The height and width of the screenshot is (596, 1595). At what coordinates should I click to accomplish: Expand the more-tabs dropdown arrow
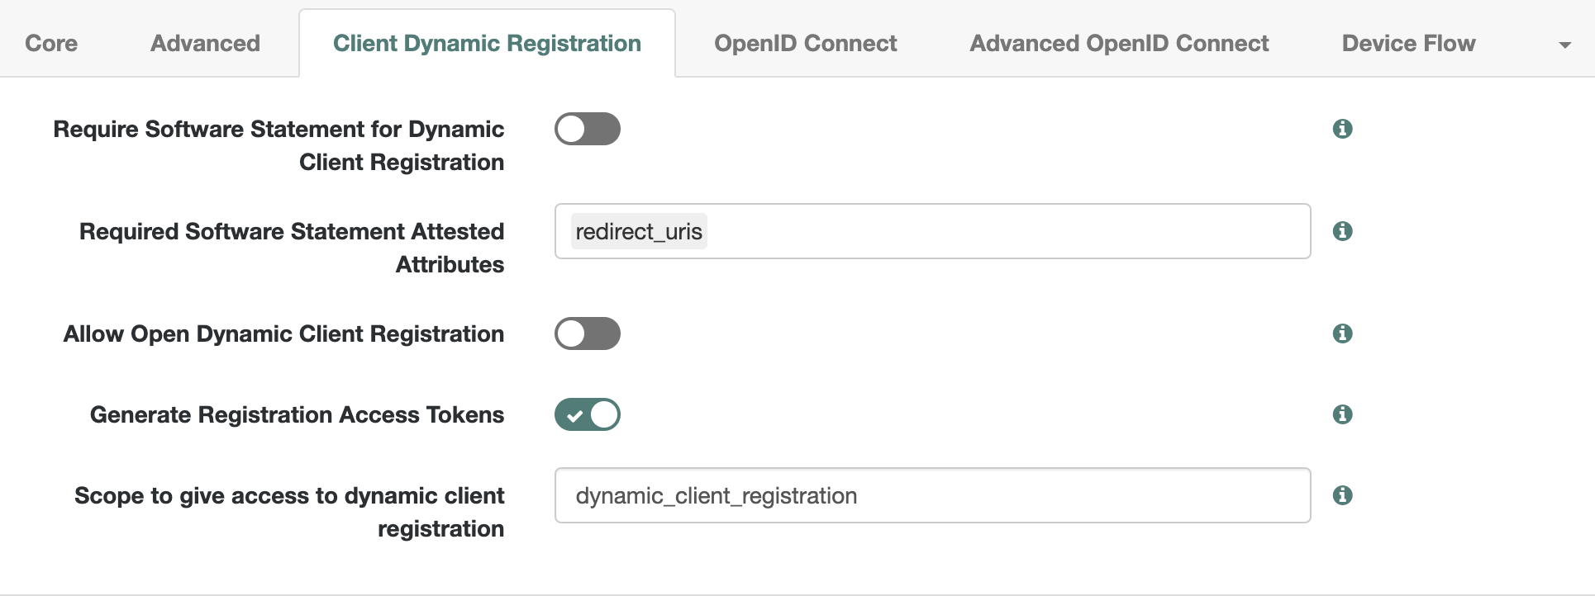click(1564, 45)
